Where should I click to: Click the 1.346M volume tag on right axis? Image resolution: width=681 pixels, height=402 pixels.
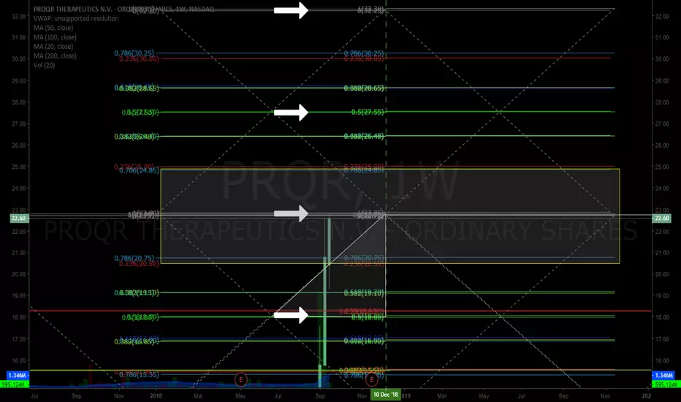(664, 375)
